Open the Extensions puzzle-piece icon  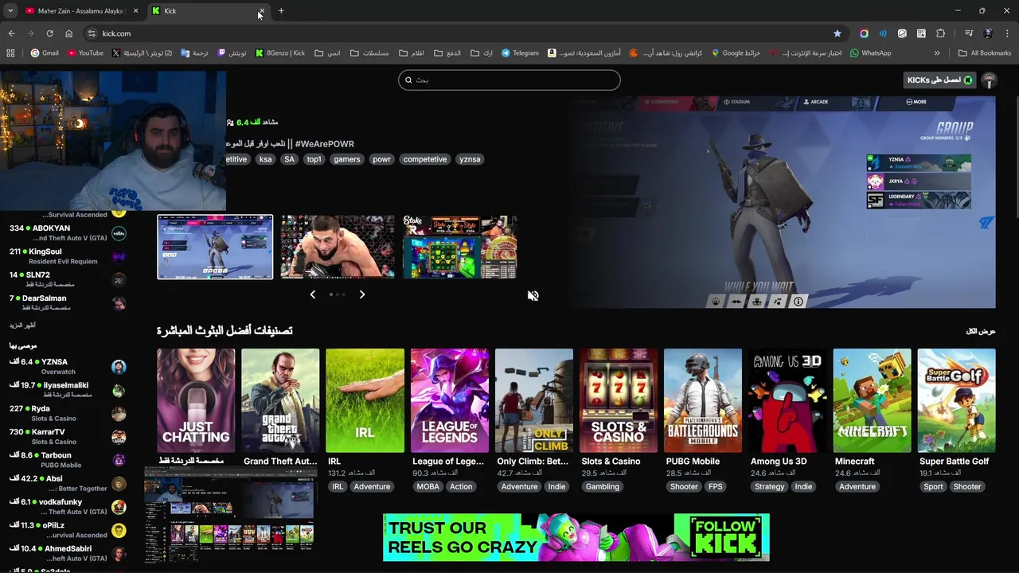click(x=940, y=33)
